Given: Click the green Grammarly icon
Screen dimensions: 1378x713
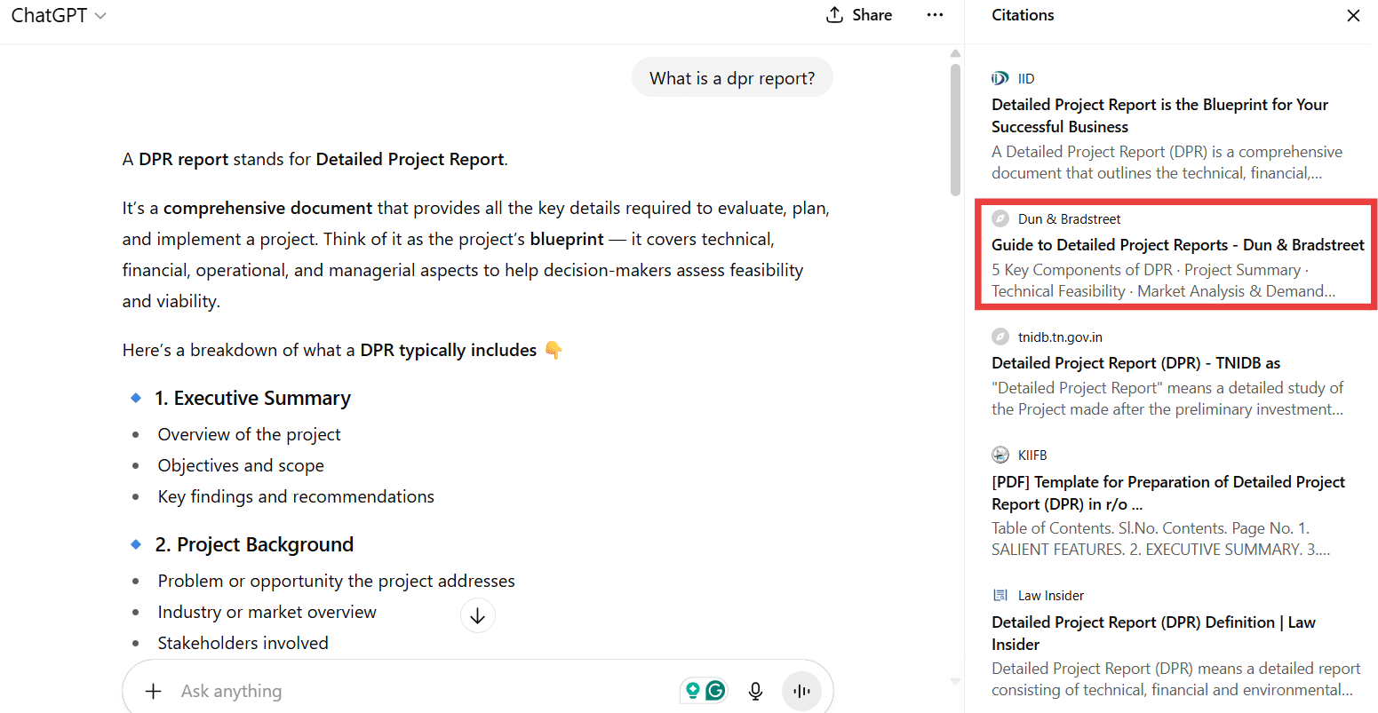Looking at the screenshot, I should click(x=715, y=691).
